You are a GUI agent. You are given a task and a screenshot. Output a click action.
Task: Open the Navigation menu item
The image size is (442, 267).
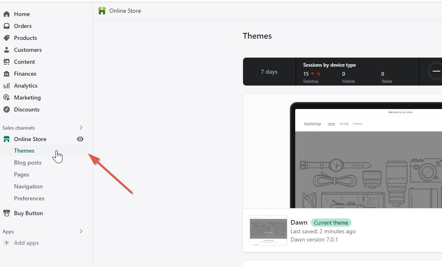click(x=28, y=186)
